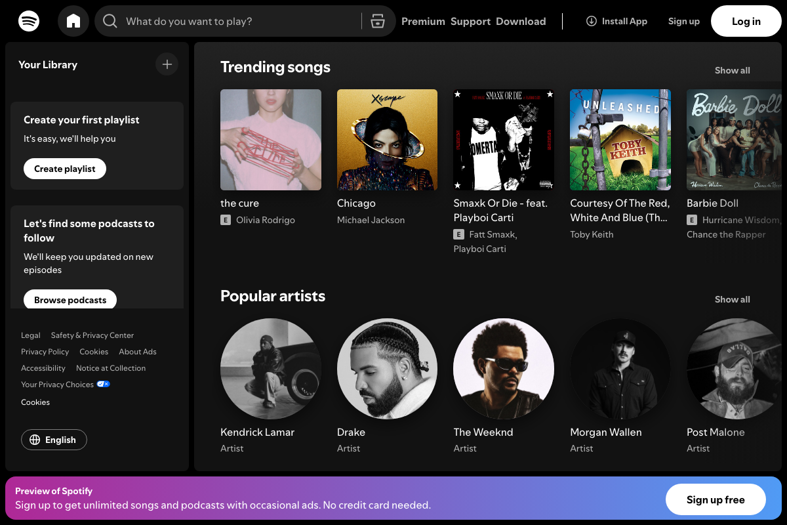The height and width of the screenshot is (525, 787).
Task: Click 'The Weeknd' artist name
Action: pyautogui.click(x=483, y=432)
